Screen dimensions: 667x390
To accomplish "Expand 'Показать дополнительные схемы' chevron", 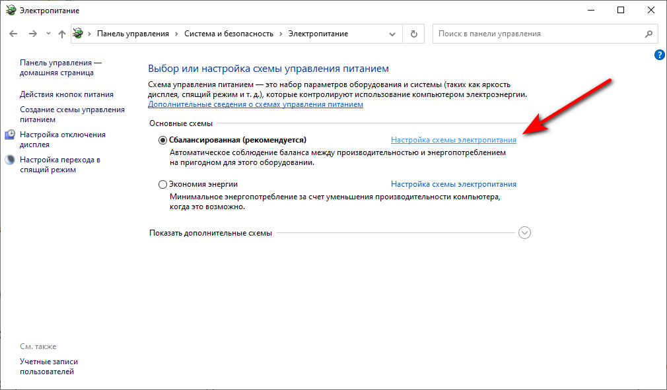I will (x=524, y=232).
